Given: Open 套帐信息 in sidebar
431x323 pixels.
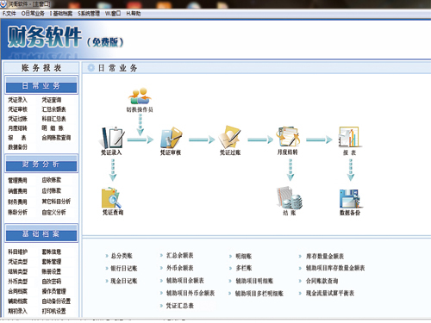Looking at the screenshot, I should tap(52, 252).
